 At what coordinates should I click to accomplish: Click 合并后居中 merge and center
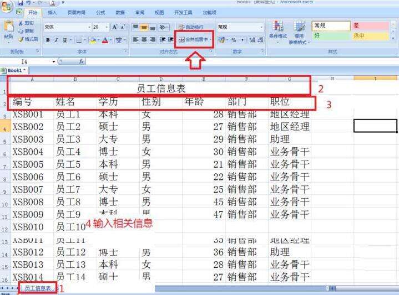193,40
